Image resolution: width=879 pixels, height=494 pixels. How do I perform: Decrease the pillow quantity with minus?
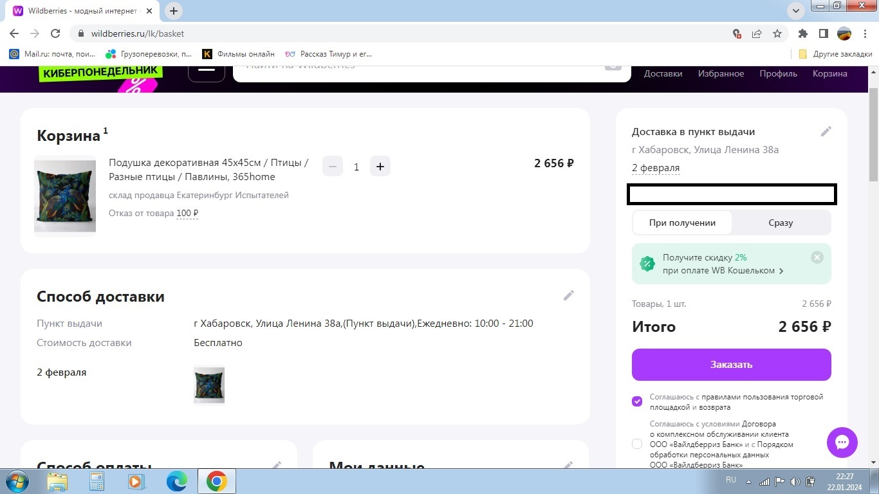pyautogui.click(x=333, y=167)
